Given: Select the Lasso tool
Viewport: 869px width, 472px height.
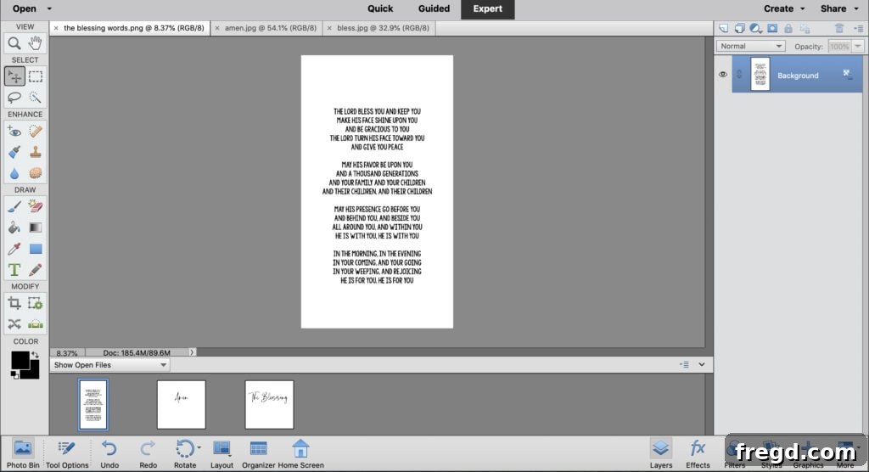Looking at the screenshot, I should [14, 98].
